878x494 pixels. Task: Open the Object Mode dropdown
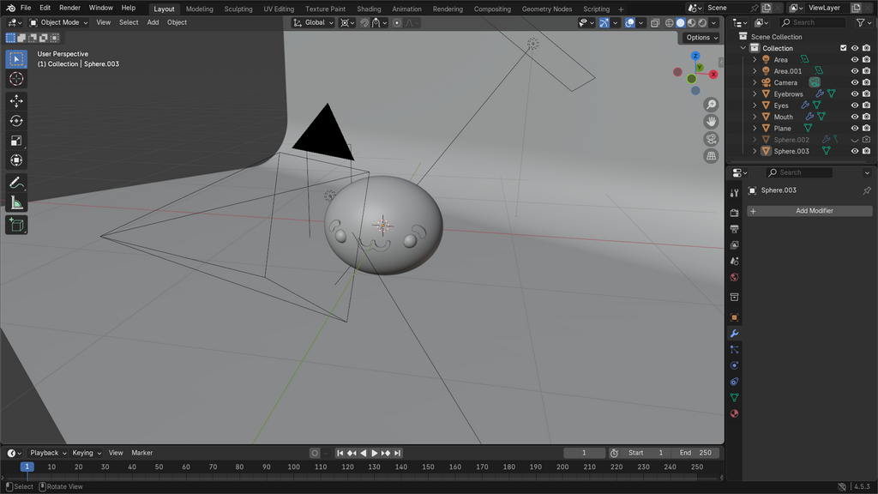pyautogui.click(x=59, y=22)
